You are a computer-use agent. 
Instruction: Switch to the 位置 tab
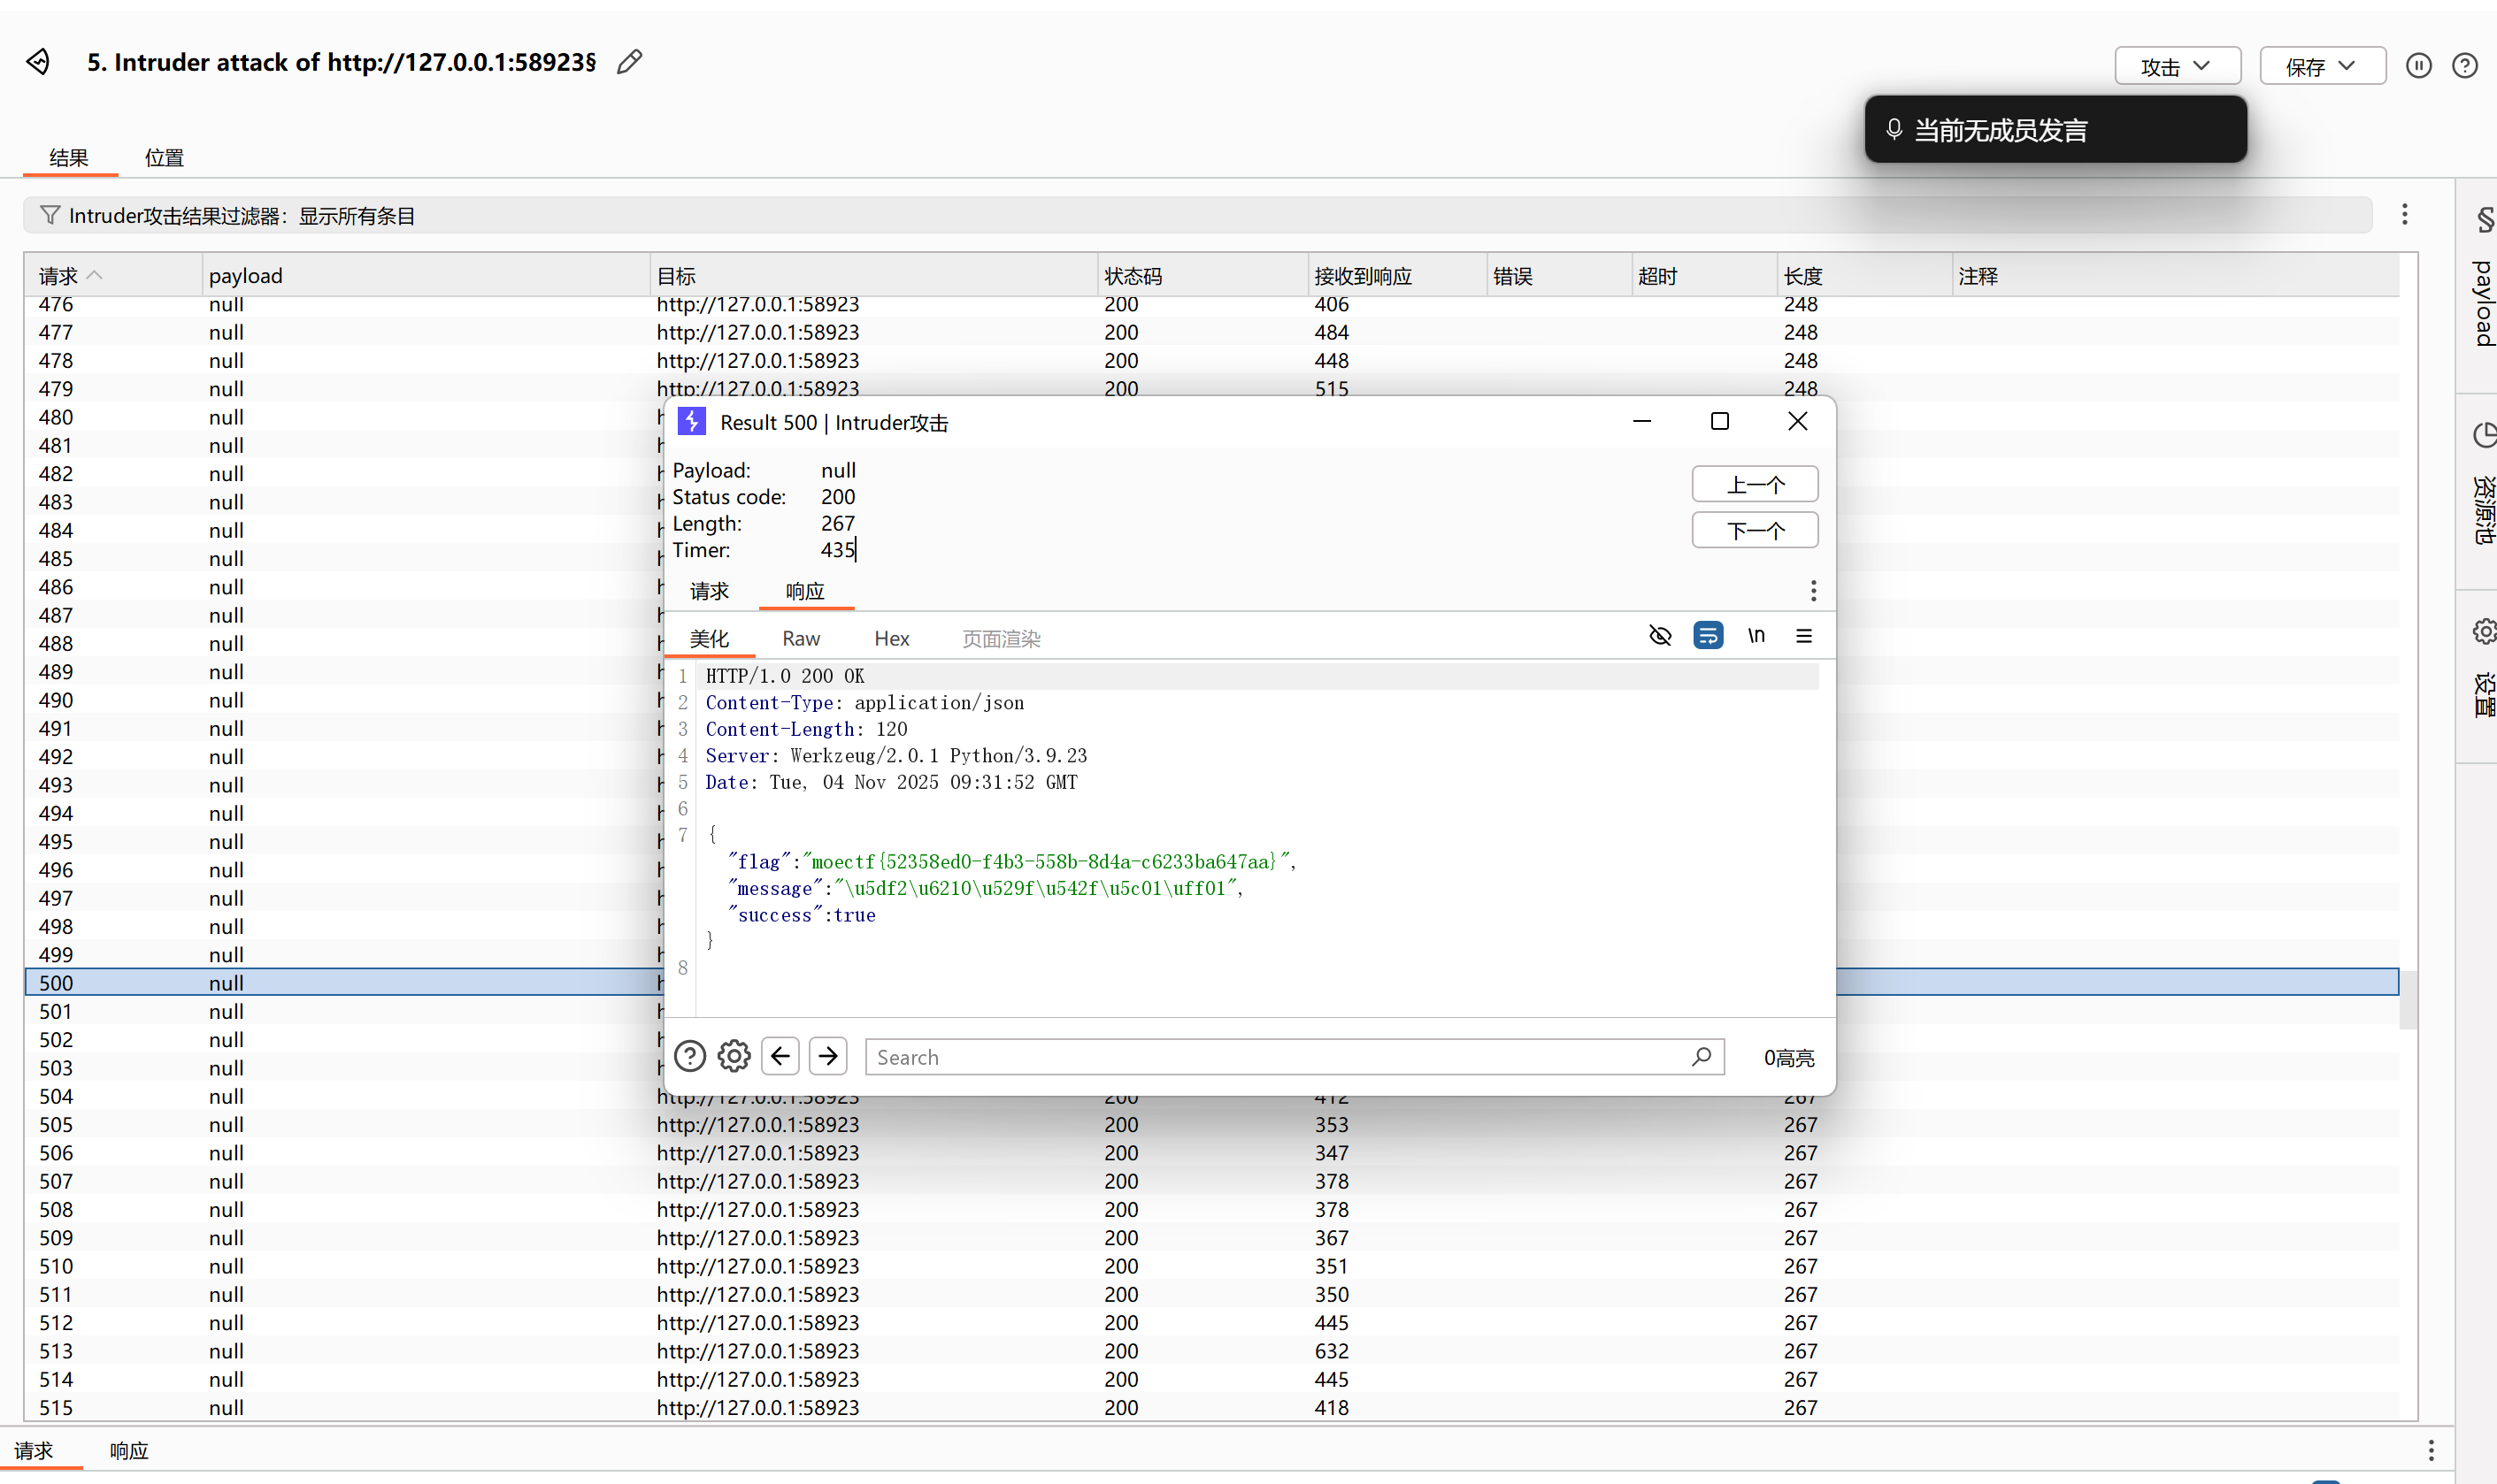[x=164, y=158]
